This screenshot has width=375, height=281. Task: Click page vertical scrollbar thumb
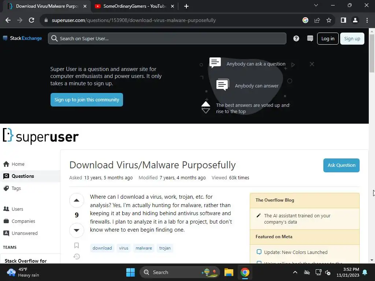pyautogui.click(x=372, y=53)
